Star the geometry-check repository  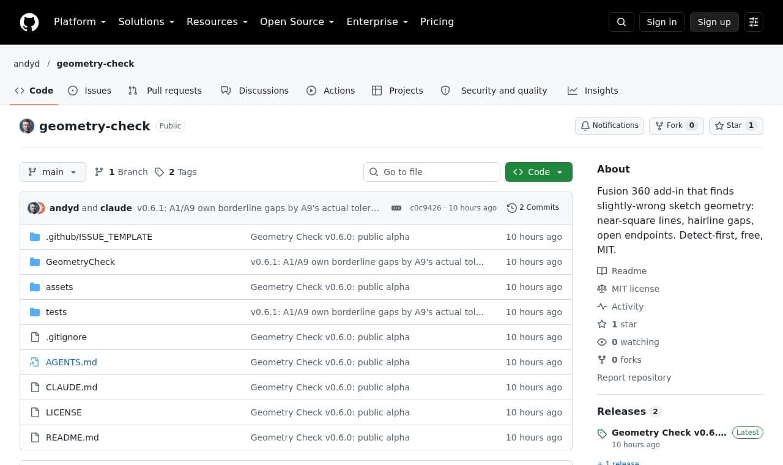pyautogui.click(x=736, y=126)
